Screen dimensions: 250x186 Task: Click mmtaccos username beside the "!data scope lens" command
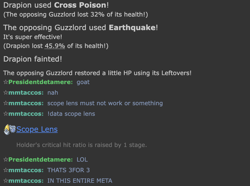(26, 114)
